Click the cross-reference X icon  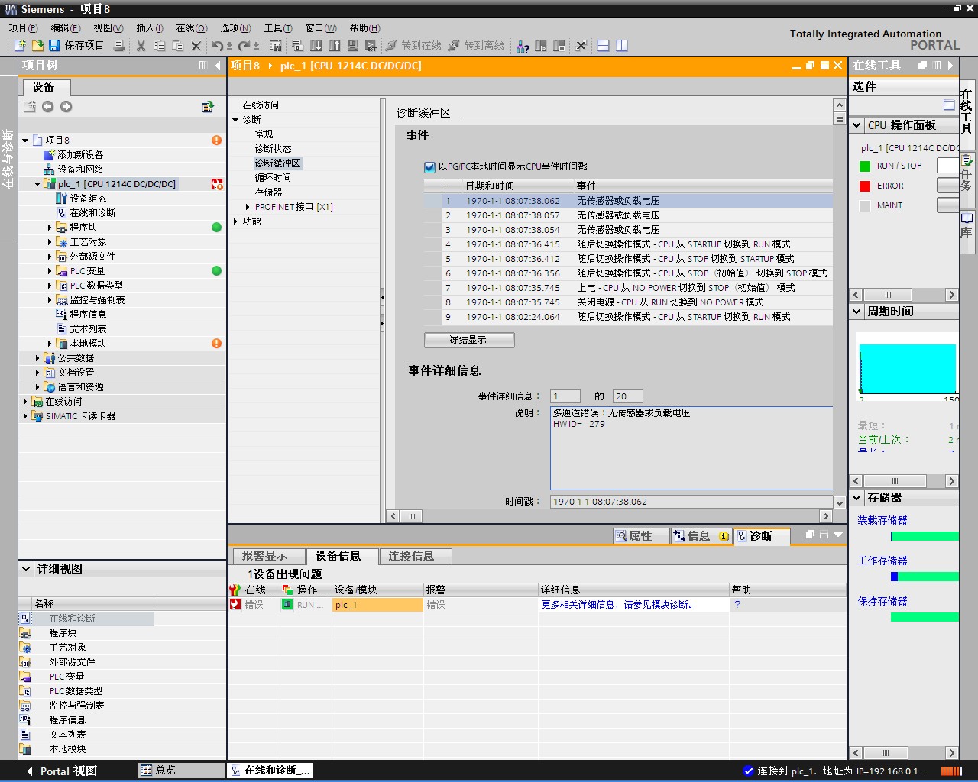pyautogui.click(x=581, y=46)
